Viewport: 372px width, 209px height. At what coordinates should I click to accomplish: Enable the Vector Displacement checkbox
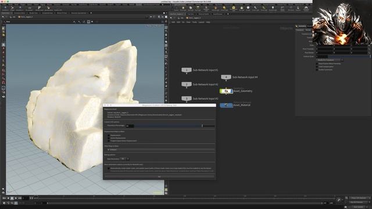109,138
